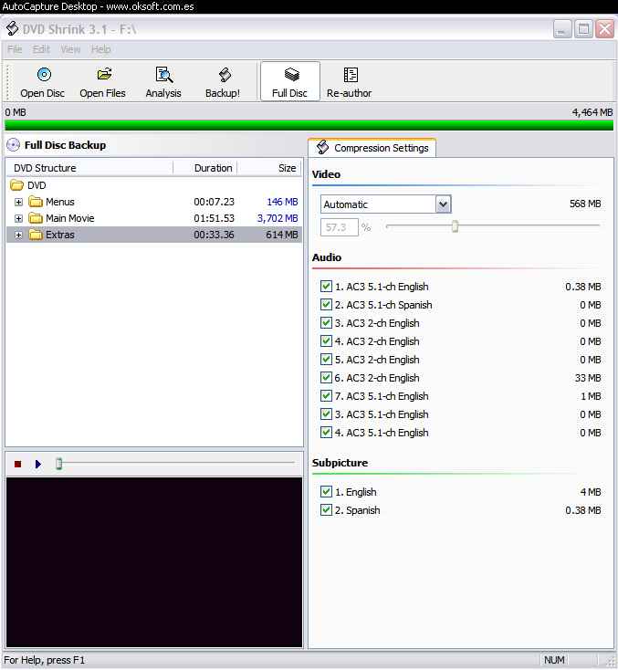Open the View menu
Image resolution: width=618 pixels, height=670 pixels.
tap(70, 49)
